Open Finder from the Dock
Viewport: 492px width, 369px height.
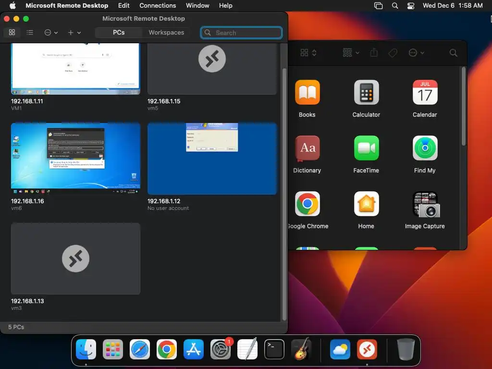point(86,349)
